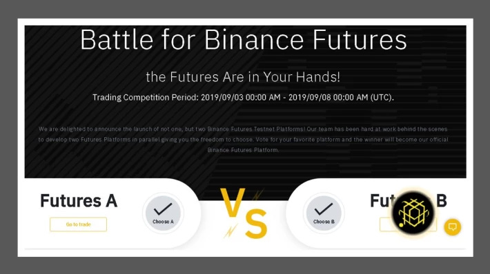Click the Futures B heading
Viewport: 490px width, 274px height.
pos(409,201)
